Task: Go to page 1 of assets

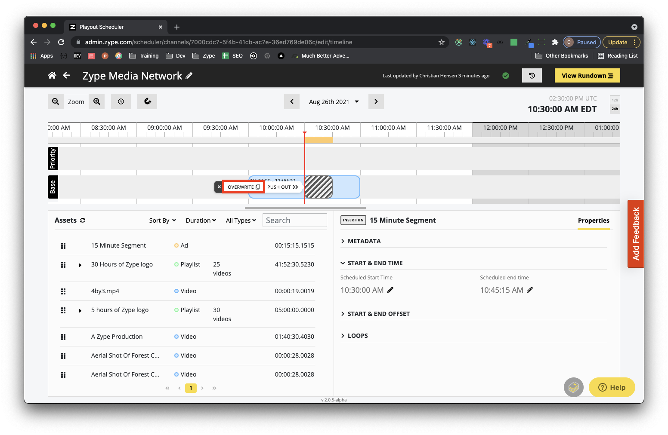Action: coord(191,388)
